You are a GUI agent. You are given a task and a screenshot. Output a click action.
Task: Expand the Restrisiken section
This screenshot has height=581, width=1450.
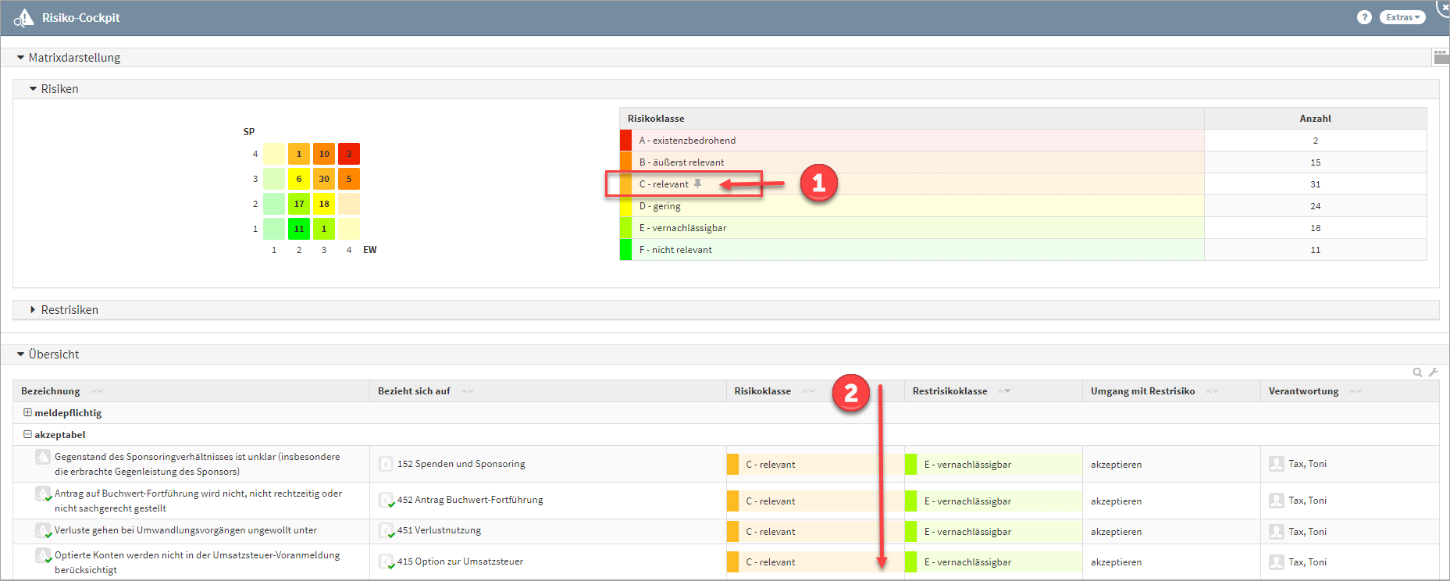tap(33, 310)
